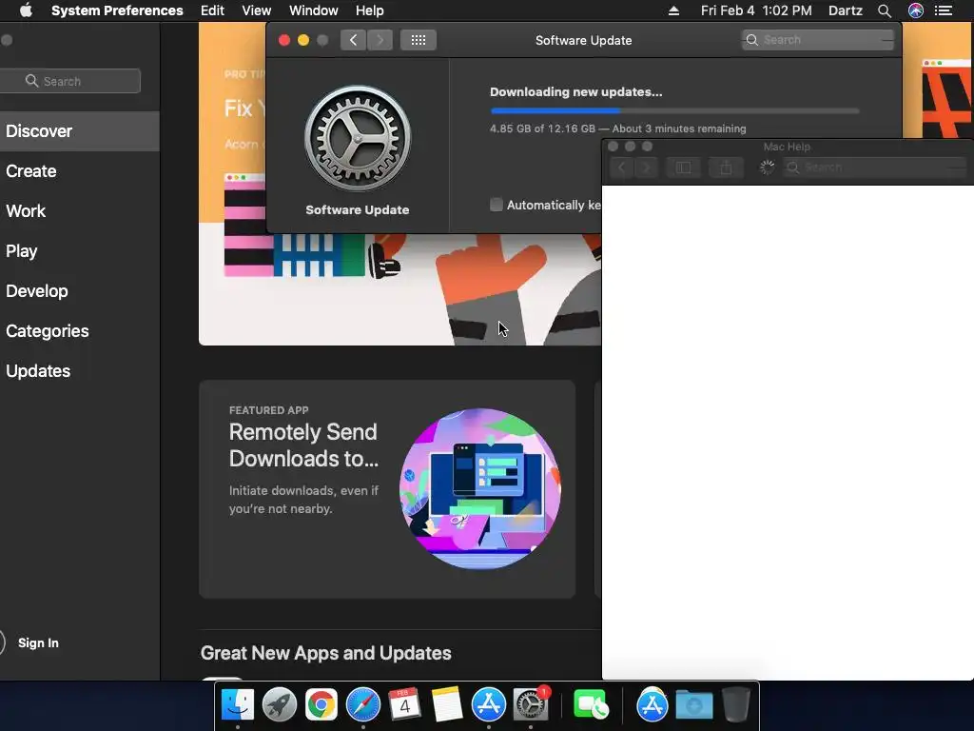
Task: Open System Preferences gear with badge in Dock
Action: click(531, 705)
